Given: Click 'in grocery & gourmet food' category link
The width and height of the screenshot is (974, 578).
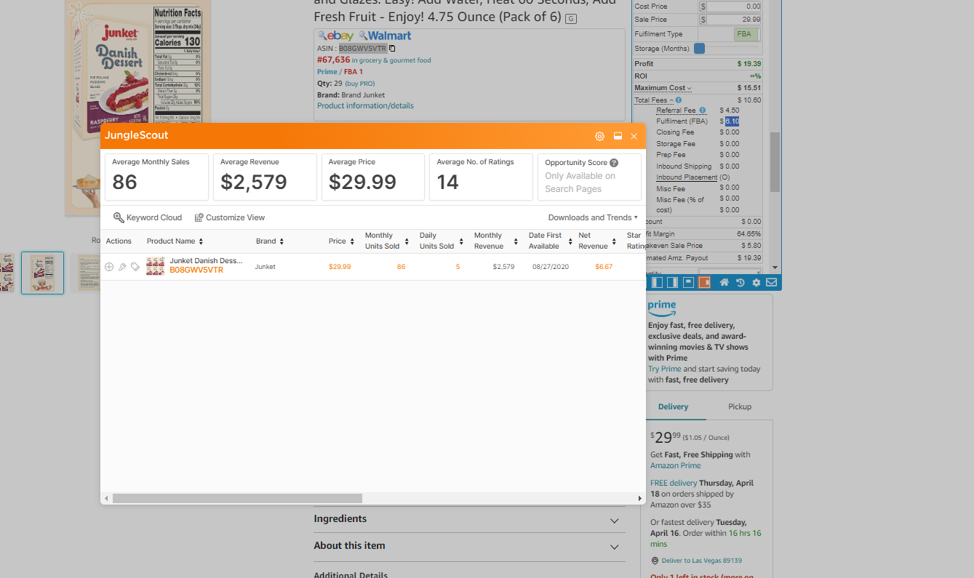Looking at the screenshot, I should tap(391, 60).
